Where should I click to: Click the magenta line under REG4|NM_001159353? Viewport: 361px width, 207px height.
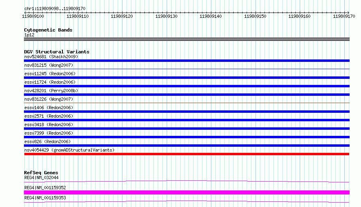click(187, 201)
